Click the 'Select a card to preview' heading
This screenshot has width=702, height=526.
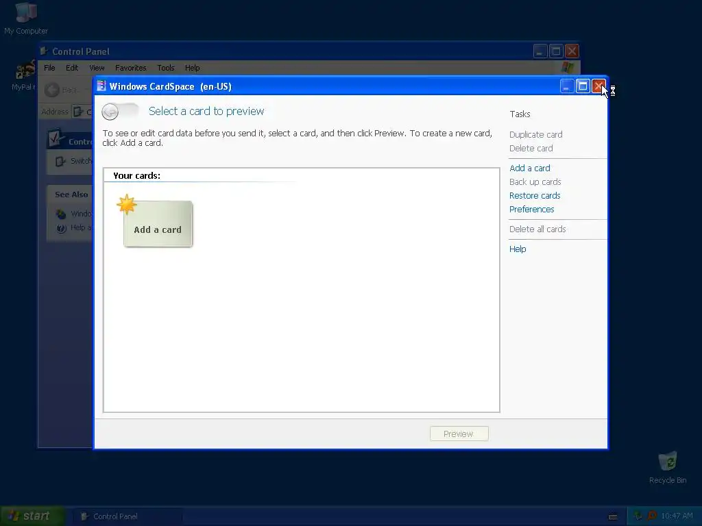(206, 112)
